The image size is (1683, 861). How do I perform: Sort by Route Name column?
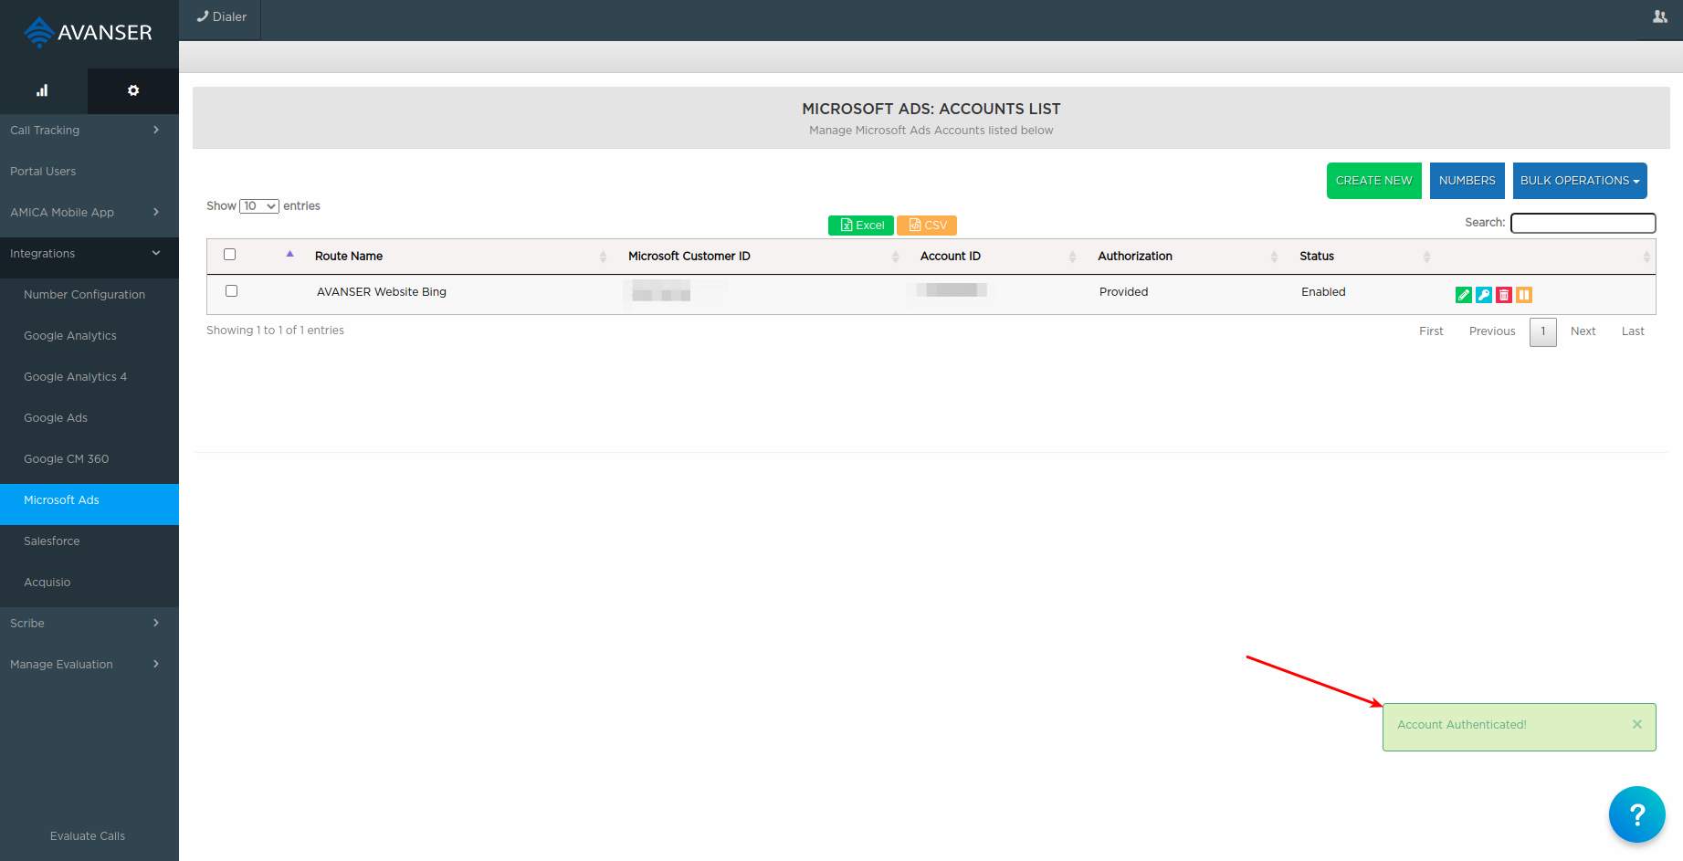click(457, 257)
